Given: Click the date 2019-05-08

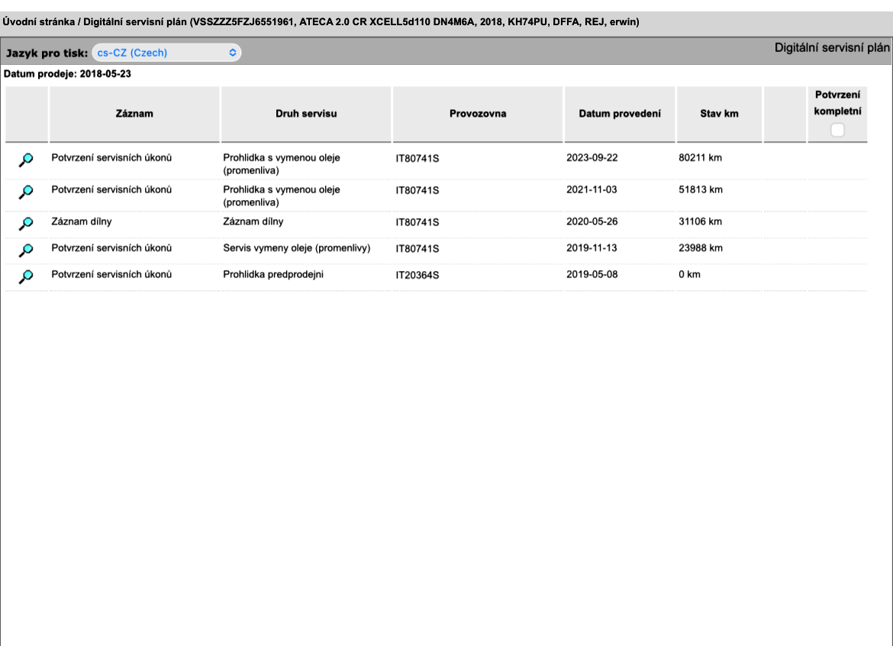Looking at the screenshot, I should [x=592, y=274].
